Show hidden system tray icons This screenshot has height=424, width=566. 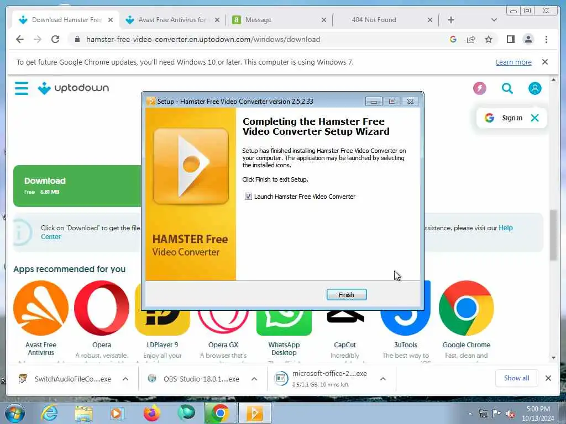(470, 414)
